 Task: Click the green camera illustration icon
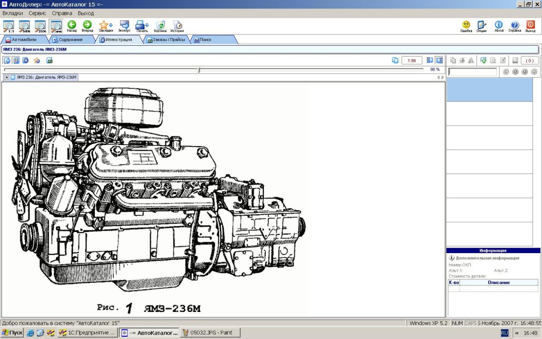pos(50,60)
